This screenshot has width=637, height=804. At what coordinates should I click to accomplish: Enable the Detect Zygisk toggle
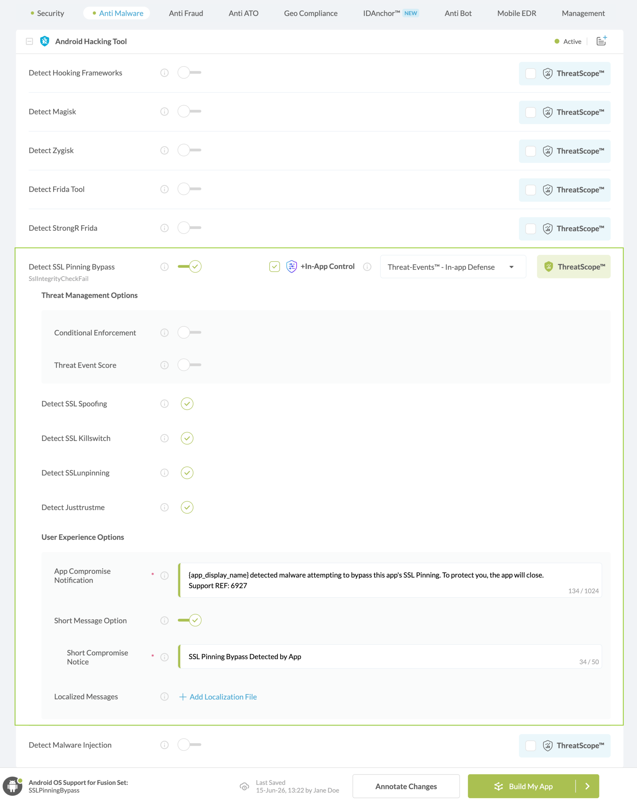tap(189, 150)
